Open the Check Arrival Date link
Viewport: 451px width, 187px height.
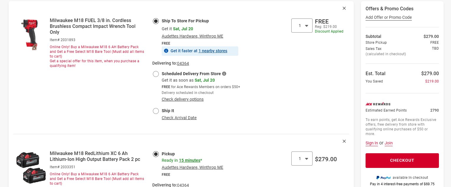(x=179, y=118)
